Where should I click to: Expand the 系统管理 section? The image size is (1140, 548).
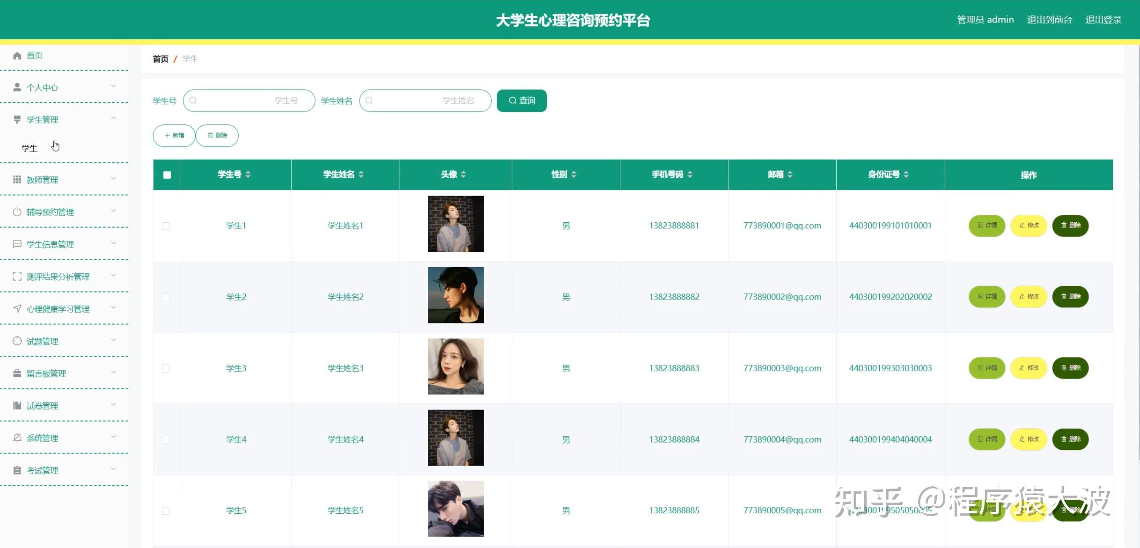click(114, 437)
